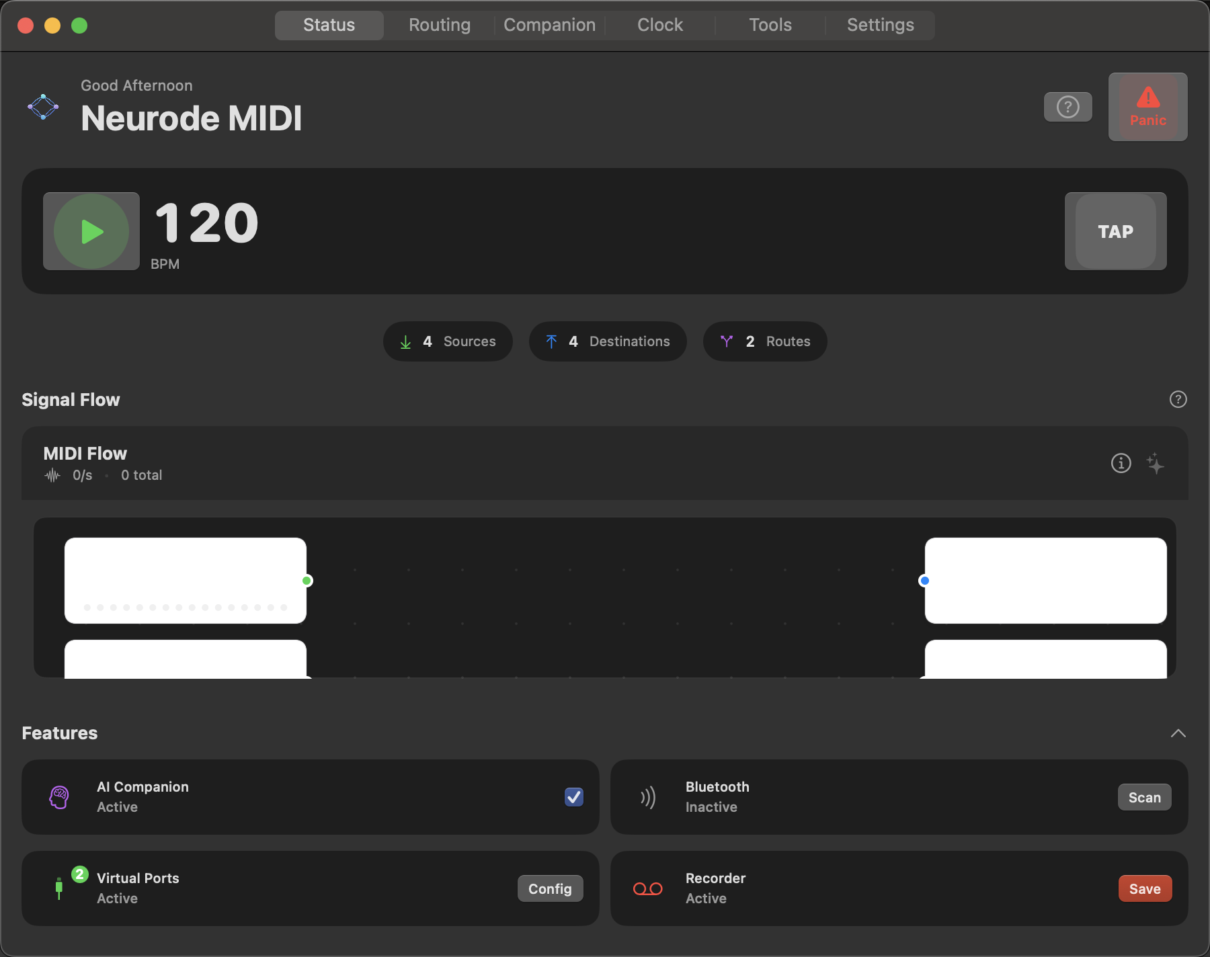Screen dimensions: 1210x957
Task: Open the help circle next to Signal Flow
Action: tap(1178, 399)
